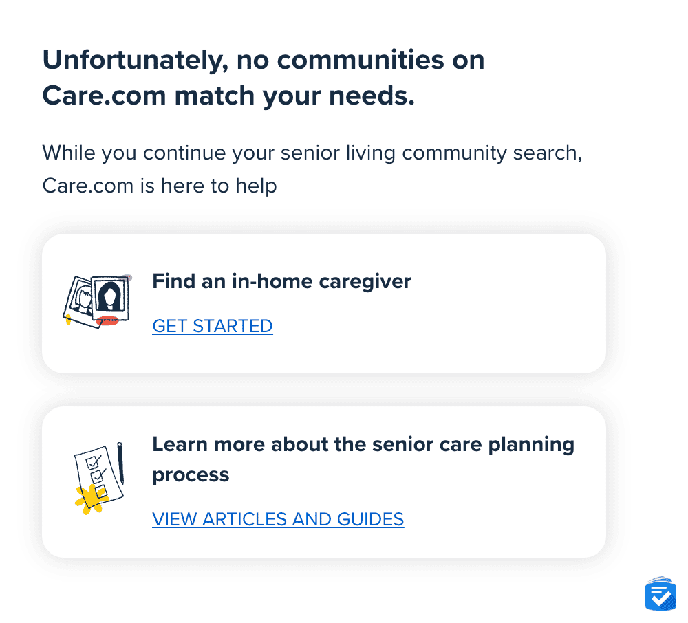Click the top checked box on the checklist drawing
Image resolution: width=688 pixels, height=623 pixels.
point(93,462)
